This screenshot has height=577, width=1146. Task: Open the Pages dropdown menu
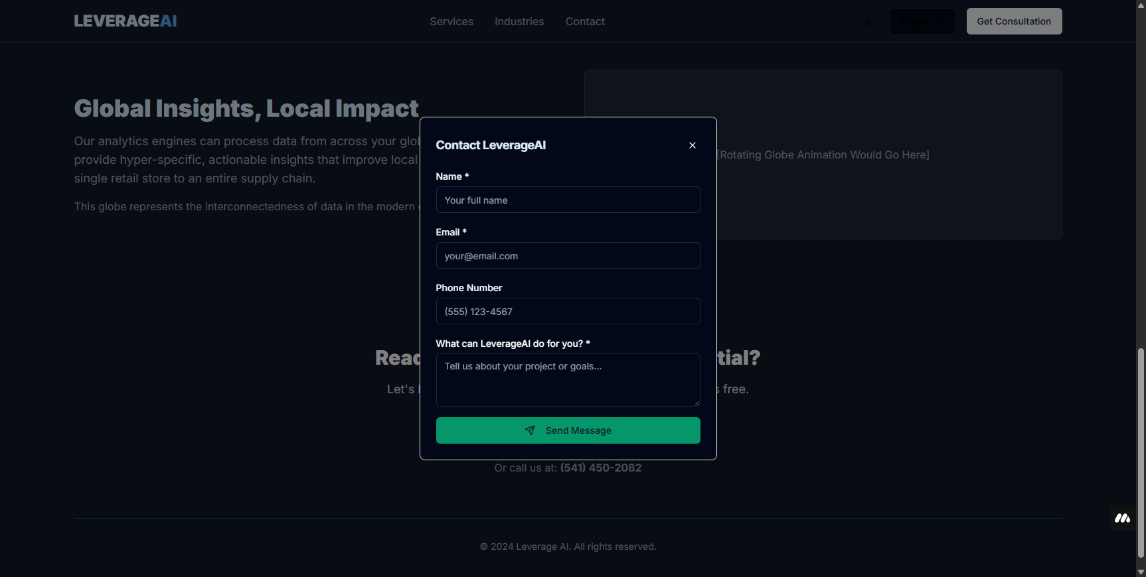tap(922, 22)
